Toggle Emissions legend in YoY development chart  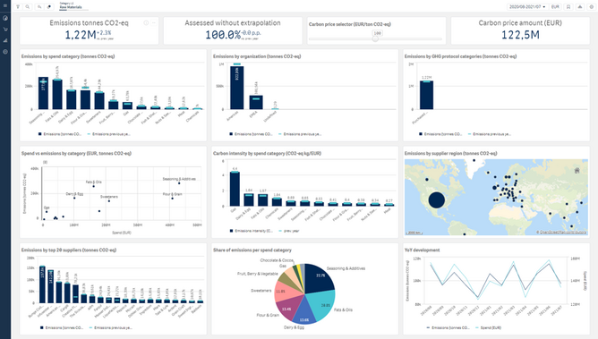tap(448, 327)
